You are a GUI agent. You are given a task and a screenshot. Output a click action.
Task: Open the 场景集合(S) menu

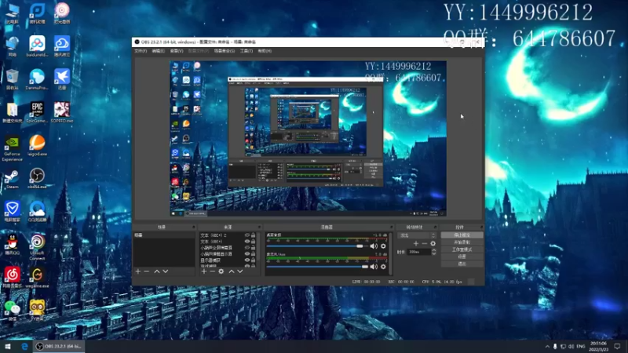[225, 51]
